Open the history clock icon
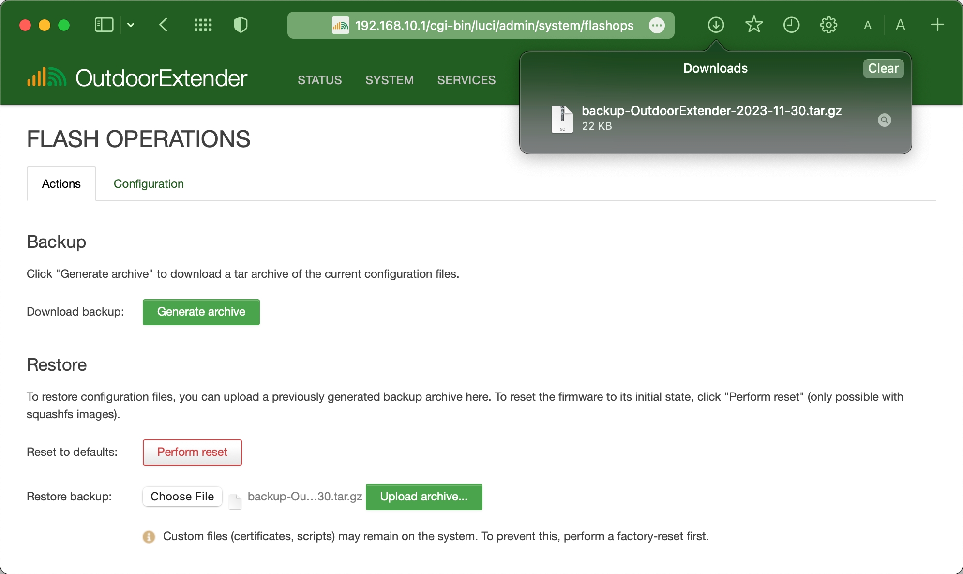The width and height of the screenshot is (963, 574). [791, 25]
